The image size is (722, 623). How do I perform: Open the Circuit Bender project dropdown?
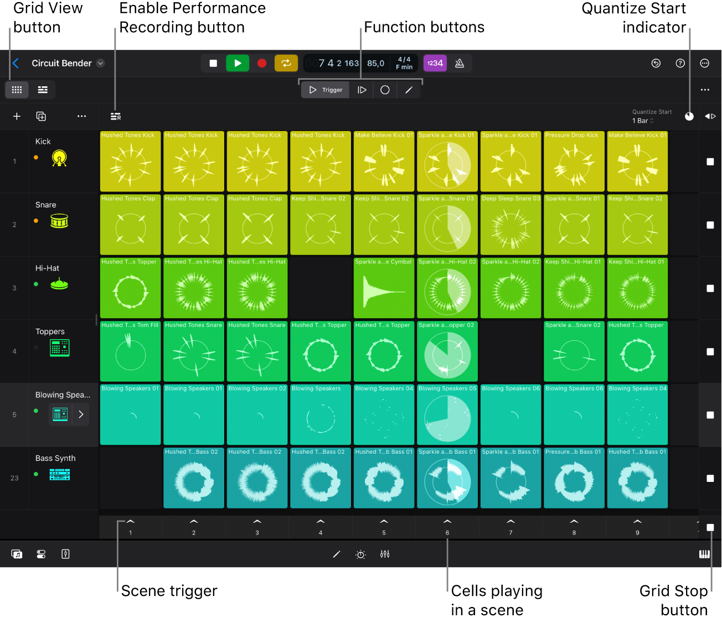(100, 63)
